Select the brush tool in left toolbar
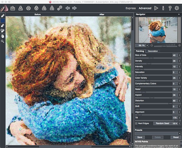The width and height of the screenshot is (182, 148). [x=2, y=16]
